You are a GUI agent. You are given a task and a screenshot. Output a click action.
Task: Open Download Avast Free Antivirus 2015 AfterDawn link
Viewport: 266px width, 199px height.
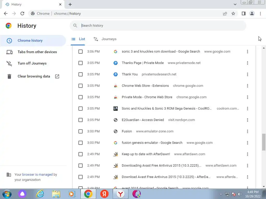[x=166, y=177]
